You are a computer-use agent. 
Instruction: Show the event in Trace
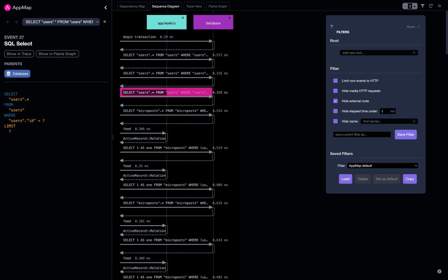[19, 54]
